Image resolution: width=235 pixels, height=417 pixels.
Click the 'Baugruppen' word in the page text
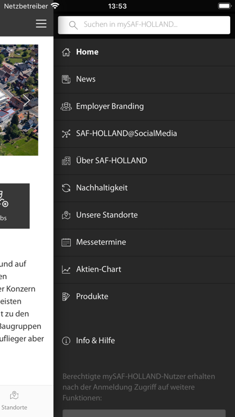20,327
